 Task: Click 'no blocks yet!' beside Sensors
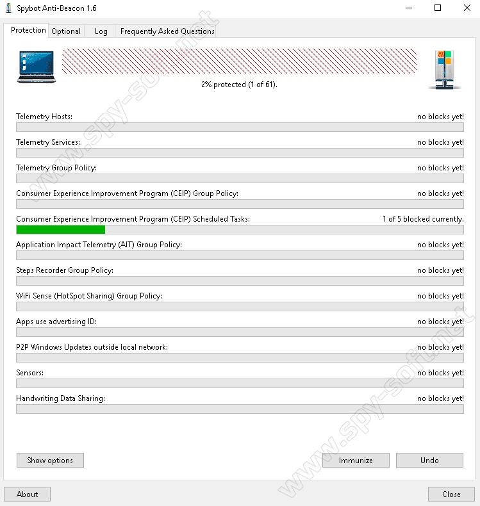click(440, 373)
